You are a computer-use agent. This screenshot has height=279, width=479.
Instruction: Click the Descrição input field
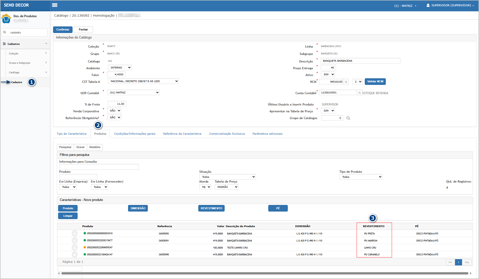click(360, 61)
